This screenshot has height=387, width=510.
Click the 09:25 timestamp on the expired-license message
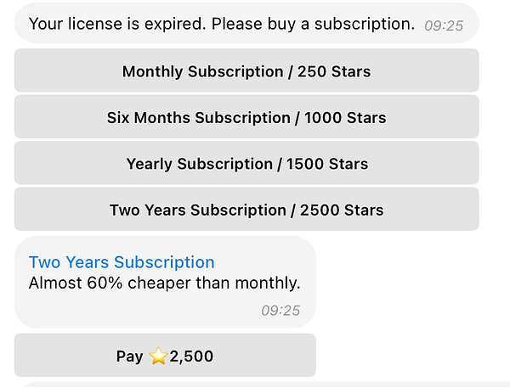pos(443,25)
